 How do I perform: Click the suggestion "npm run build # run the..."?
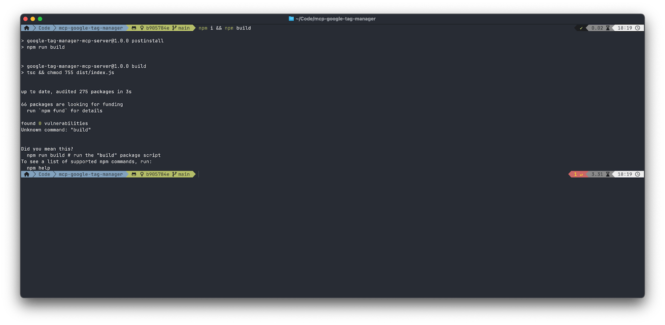click(x=94, y=155)
